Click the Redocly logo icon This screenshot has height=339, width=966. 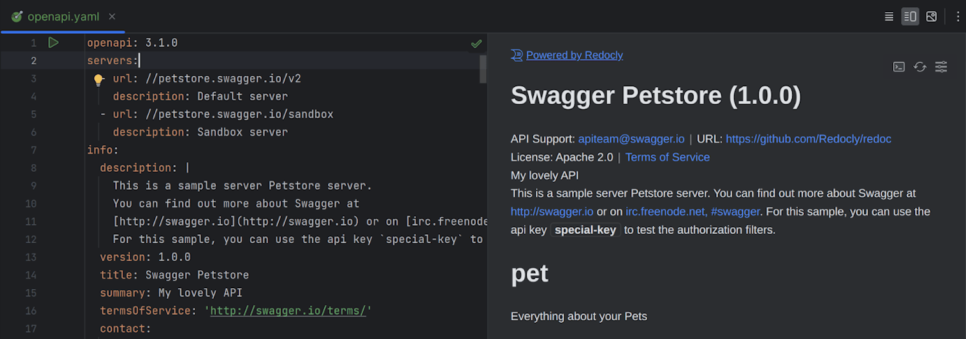[516, 55]
